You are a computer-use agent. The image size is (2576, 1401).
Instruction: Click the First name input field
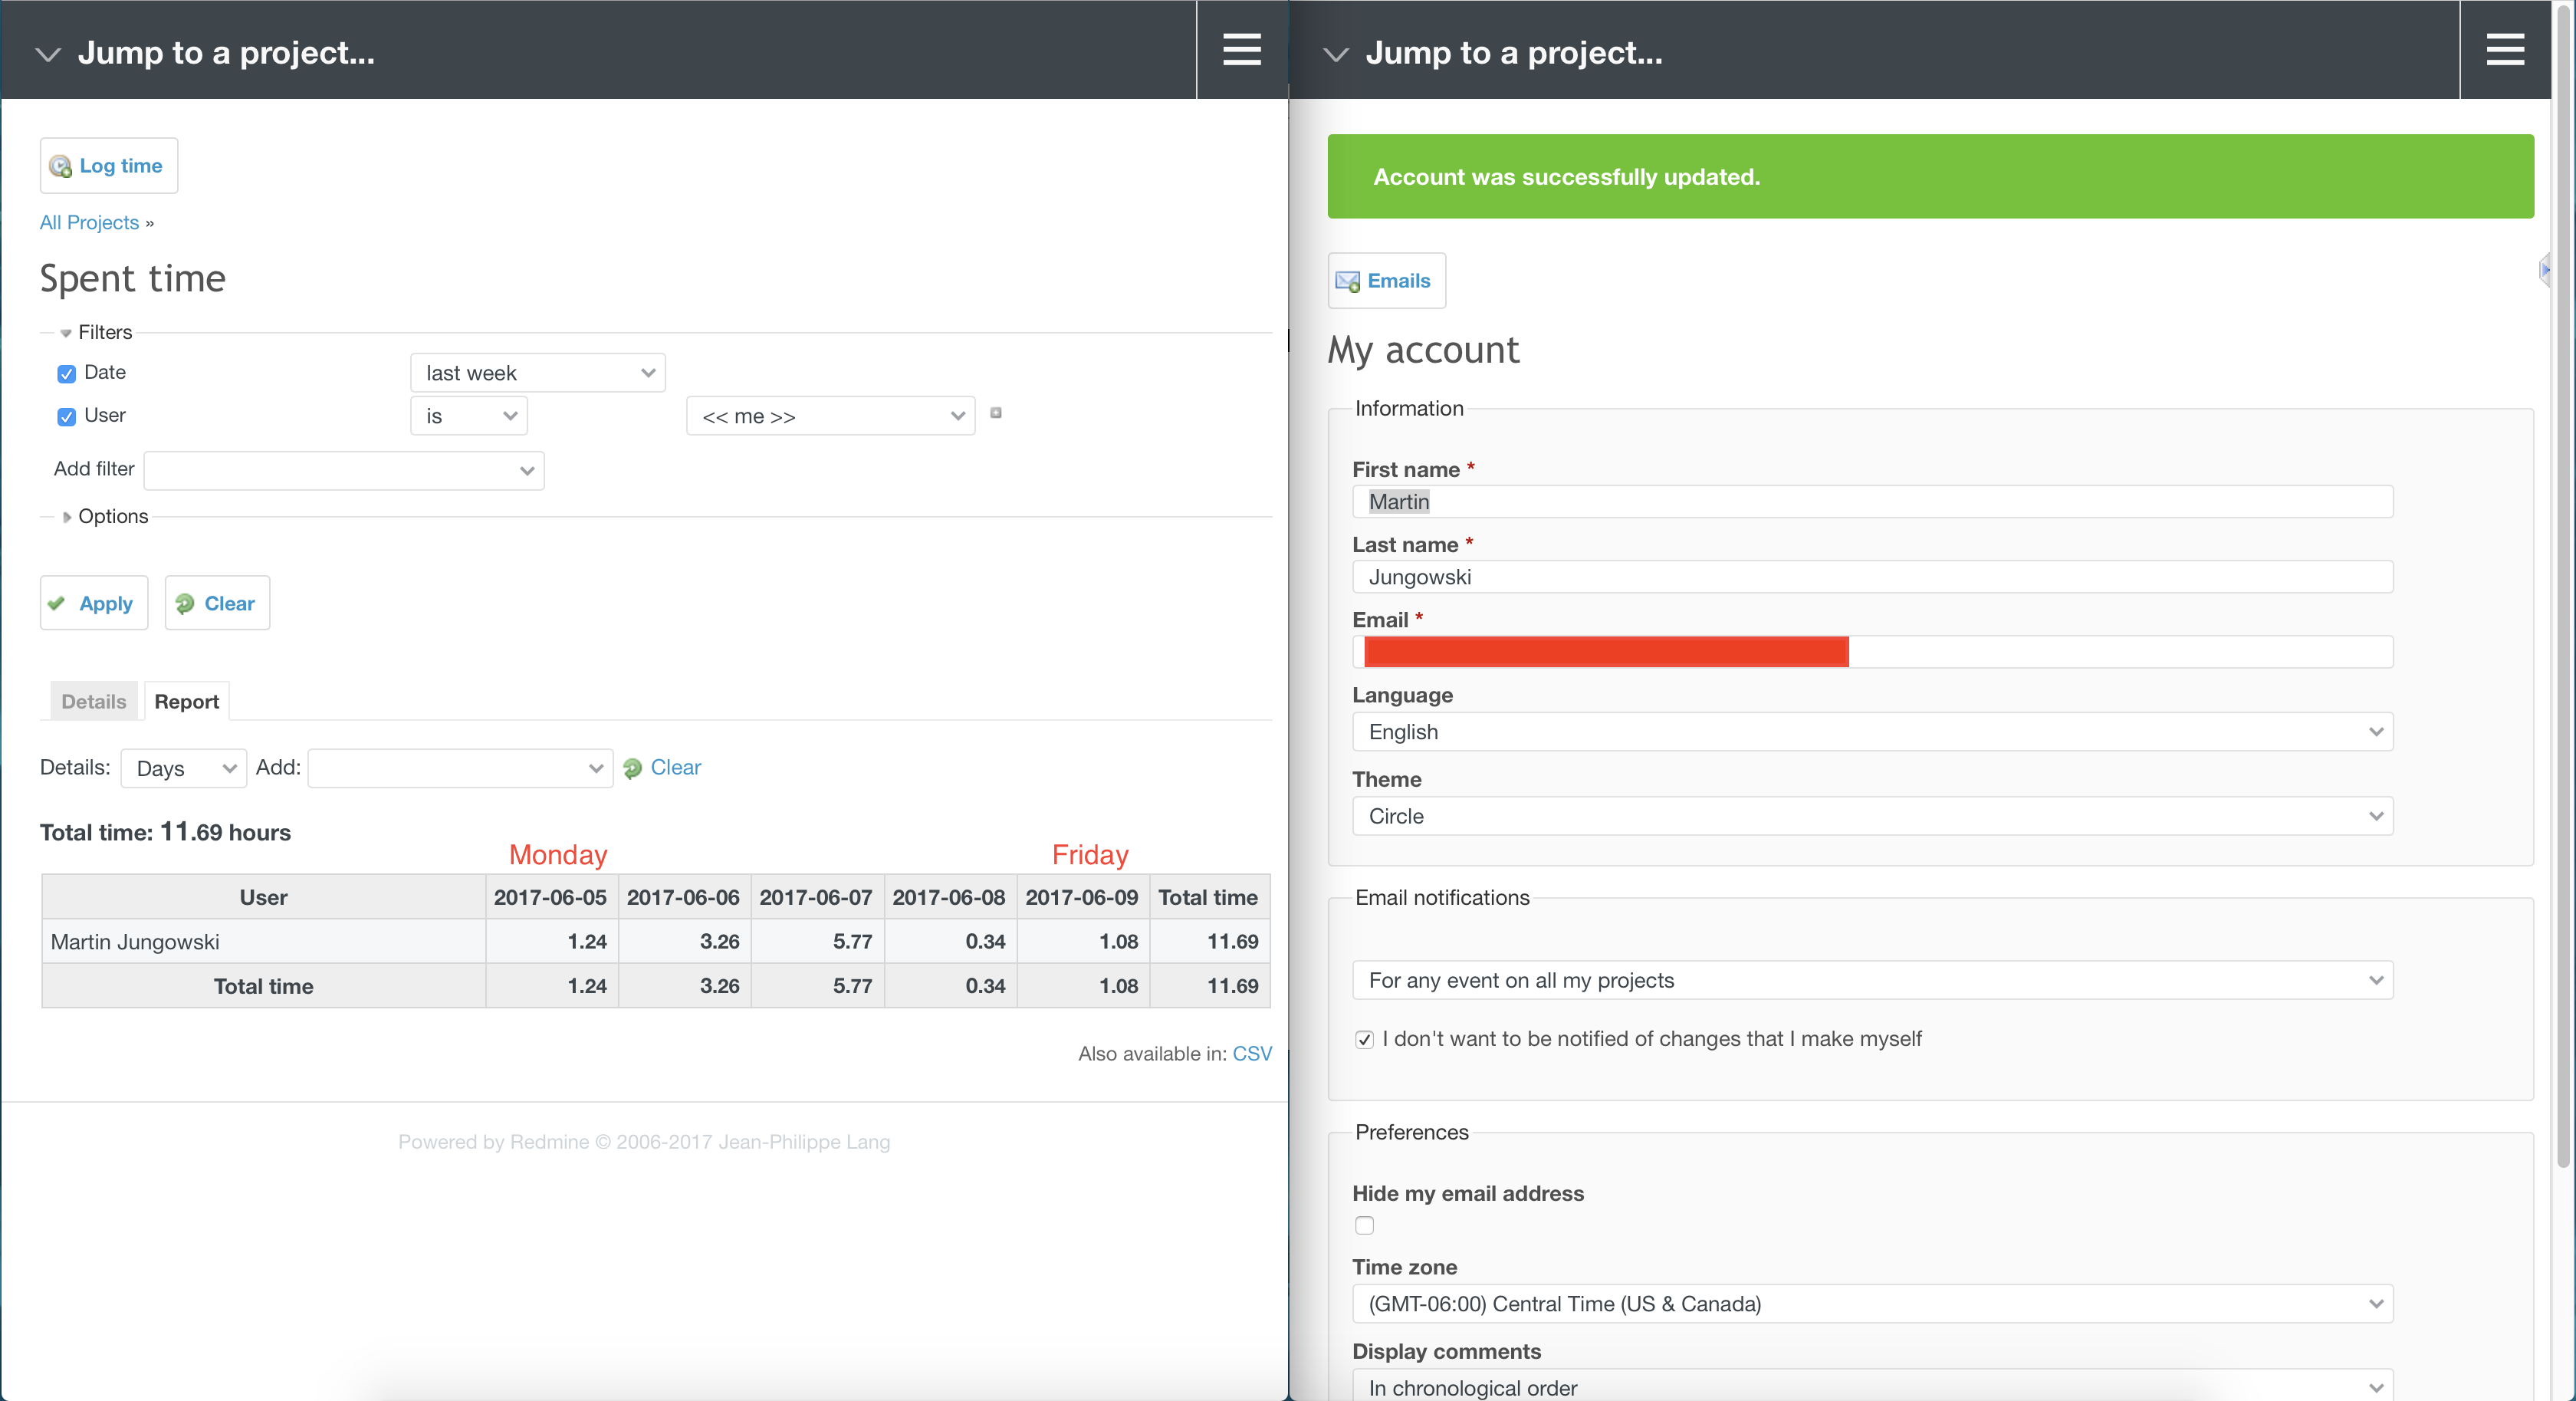pos(1872,502)
